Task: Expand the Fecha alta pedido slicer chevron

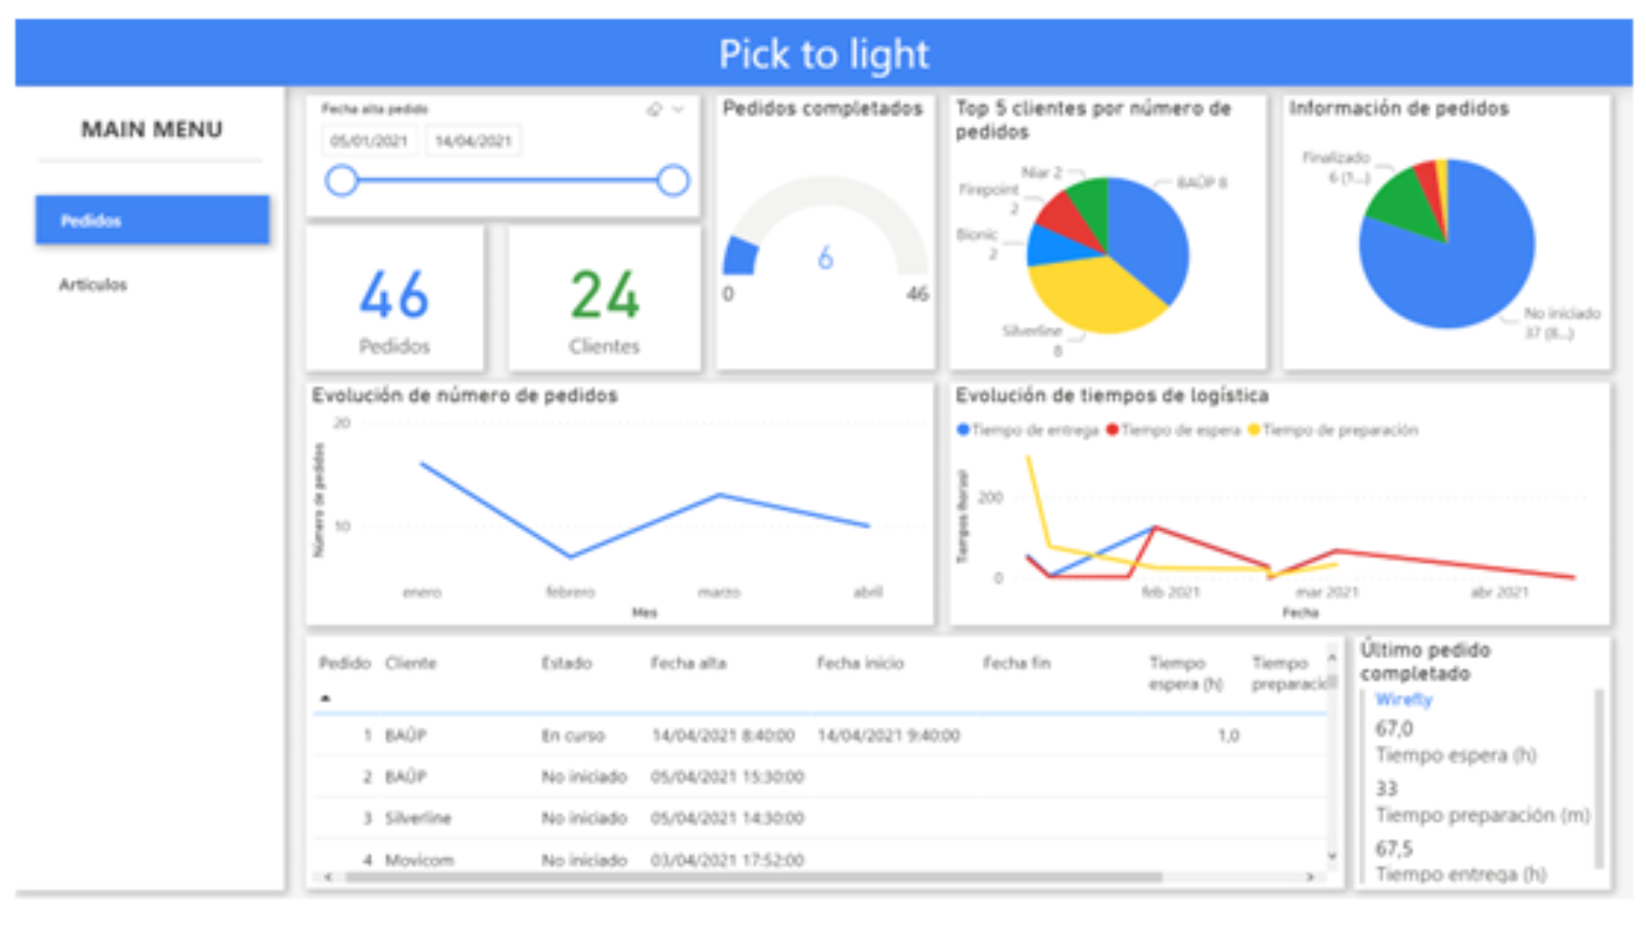Action: click(678, 109)
